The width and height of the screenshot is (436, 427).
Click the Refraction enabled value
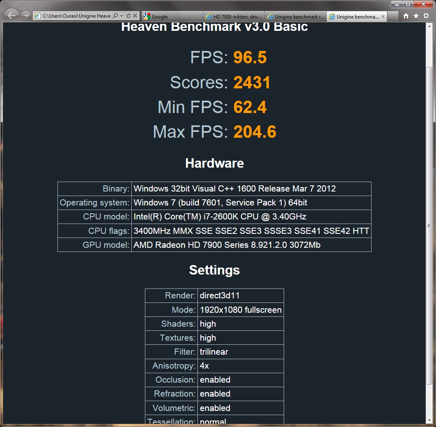pos(241,394)
